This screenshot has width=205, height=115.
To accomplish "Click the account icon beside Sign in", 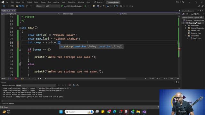I will click(183, 2).
